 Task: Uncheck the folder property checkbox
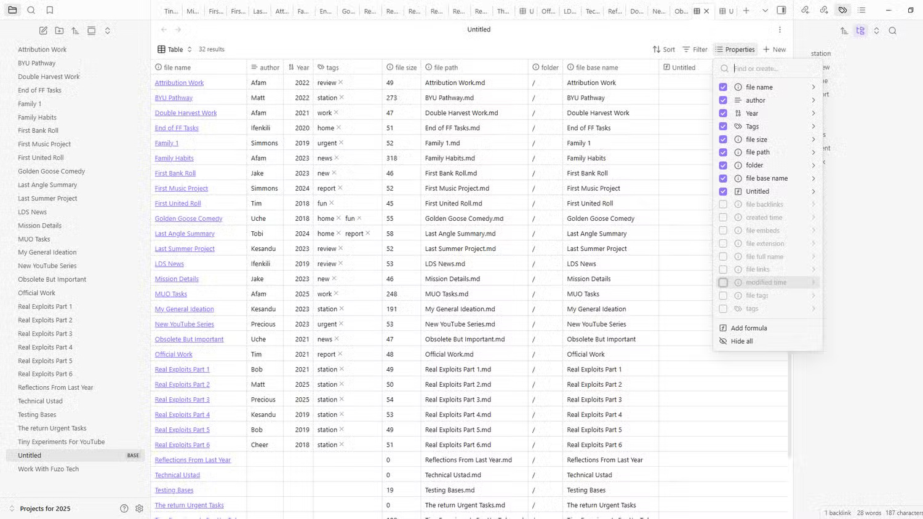[x=723, y=165]
